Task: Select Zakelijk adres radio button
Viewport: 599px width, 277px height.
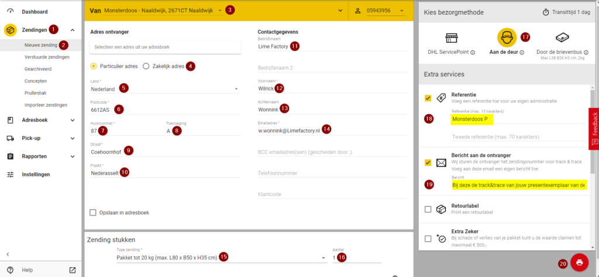Action: (146, 66)
